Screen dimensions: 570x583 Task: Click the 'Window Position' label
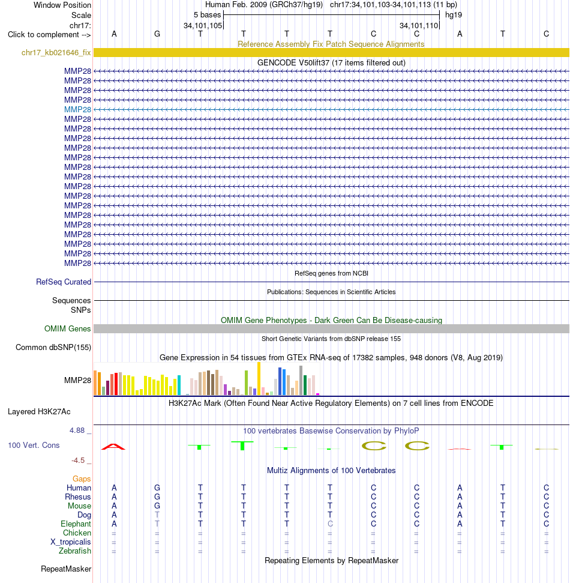click(62, 5)
